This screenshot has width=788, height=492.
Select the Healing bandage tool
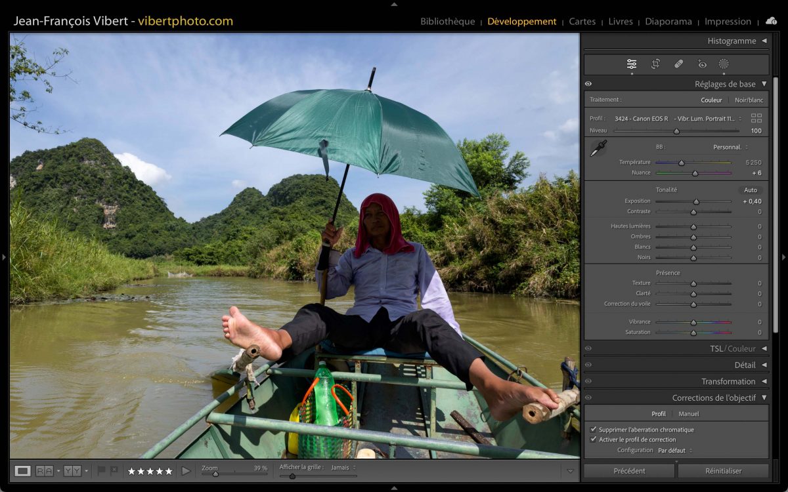(678, 64)
